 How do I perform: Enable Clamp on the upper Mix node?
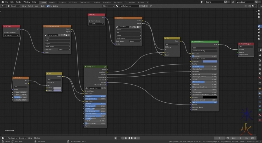(166, 47)
